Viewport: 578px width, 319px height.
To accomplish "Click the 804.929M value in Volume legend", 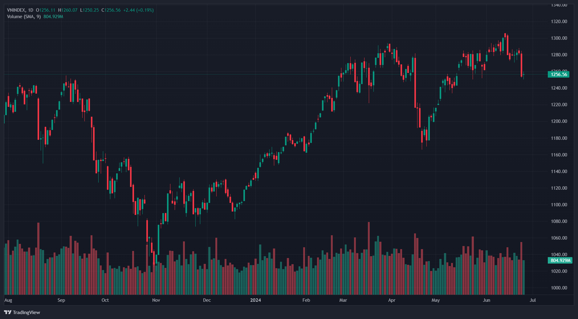I will 53,17.
